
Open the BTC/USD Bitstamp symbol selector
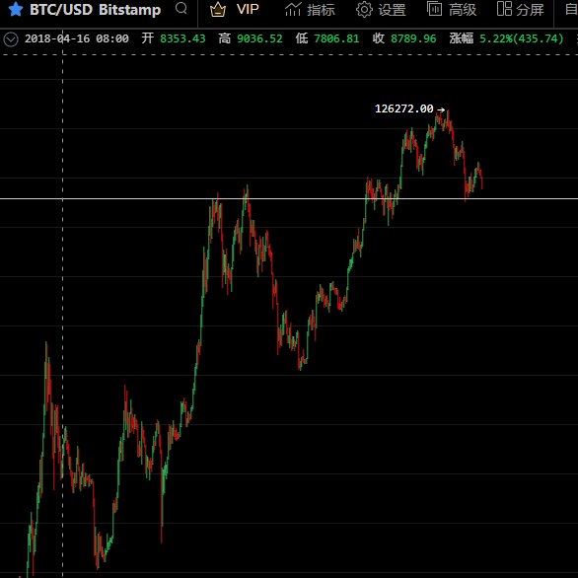tap(95, 10)
